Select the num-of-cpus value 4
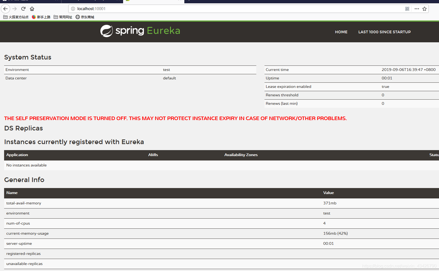Image resolution: width=439 pixels, height=271 pixels. (324, 223)
